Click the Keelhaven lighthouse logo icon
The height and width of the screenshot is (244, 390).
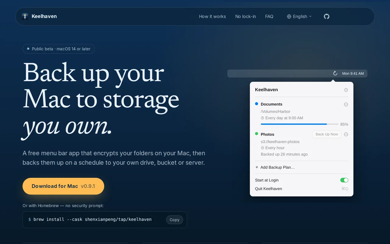tap(25, 16)
